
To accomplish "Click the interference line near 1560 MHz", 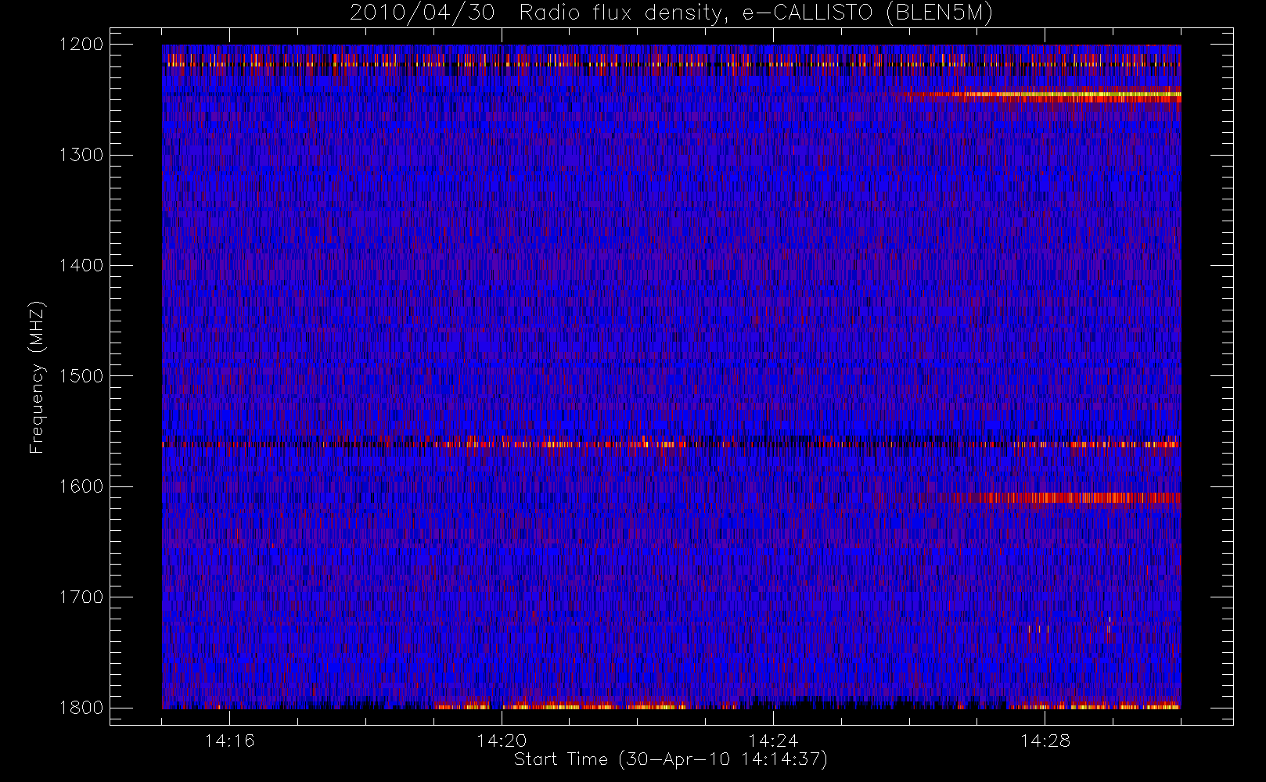I will coord(671,444).
